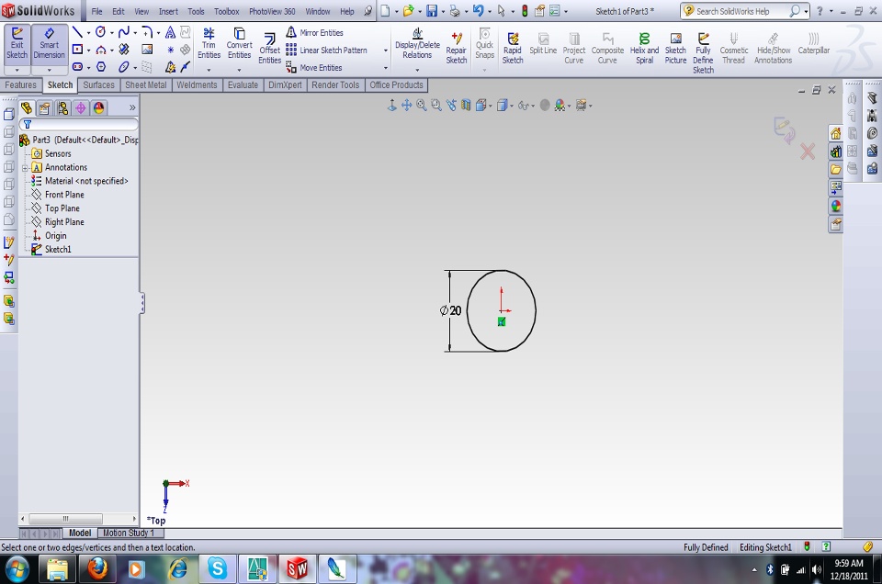Click Linear Sketch Pattern
The image size is (882, 584).
click(332, 51)
